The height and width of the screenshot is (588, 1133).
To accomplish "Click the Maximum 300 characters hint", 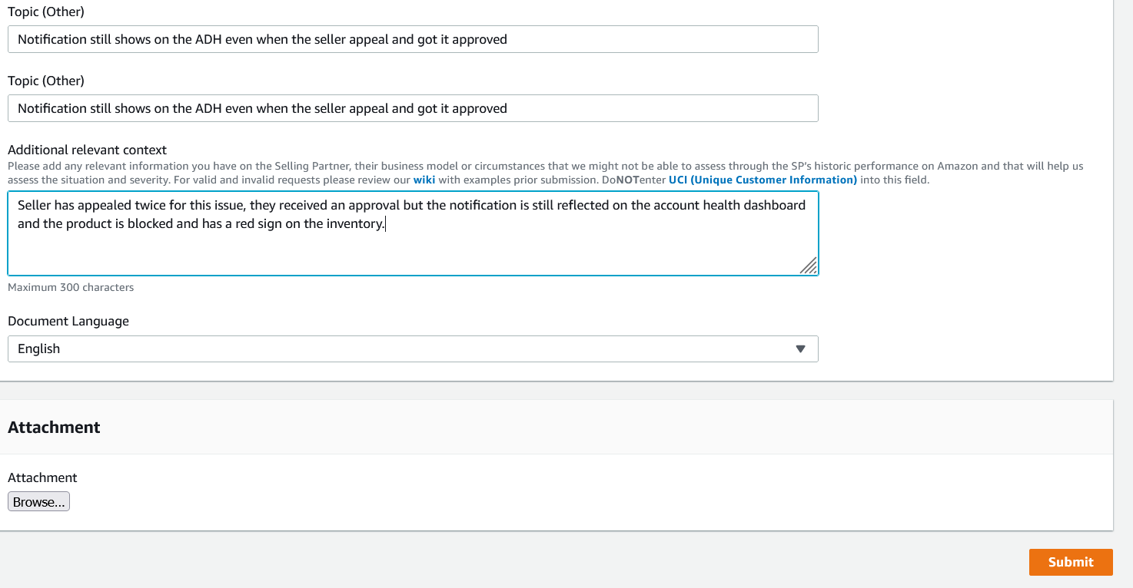I will [x=71, y=287].
